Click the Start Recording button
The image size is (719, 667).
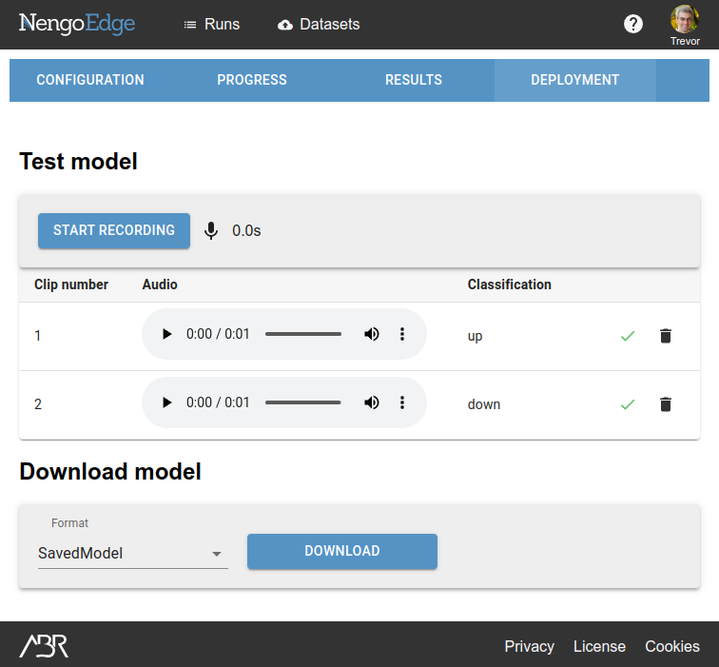coord(114,230)
